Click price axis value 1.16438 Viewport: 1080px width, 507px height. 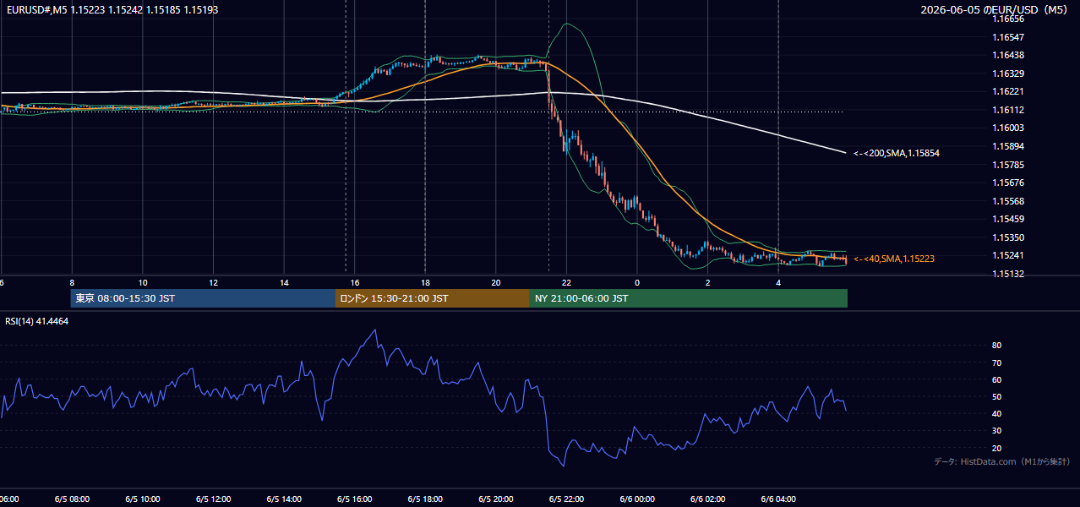click(x=1008, y=55)
